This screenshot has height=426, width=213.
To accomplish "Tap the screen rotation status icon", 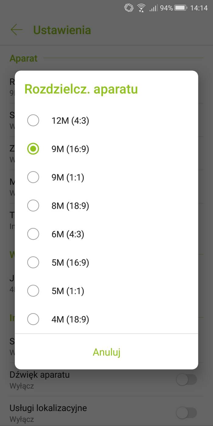I will [129, 8].
